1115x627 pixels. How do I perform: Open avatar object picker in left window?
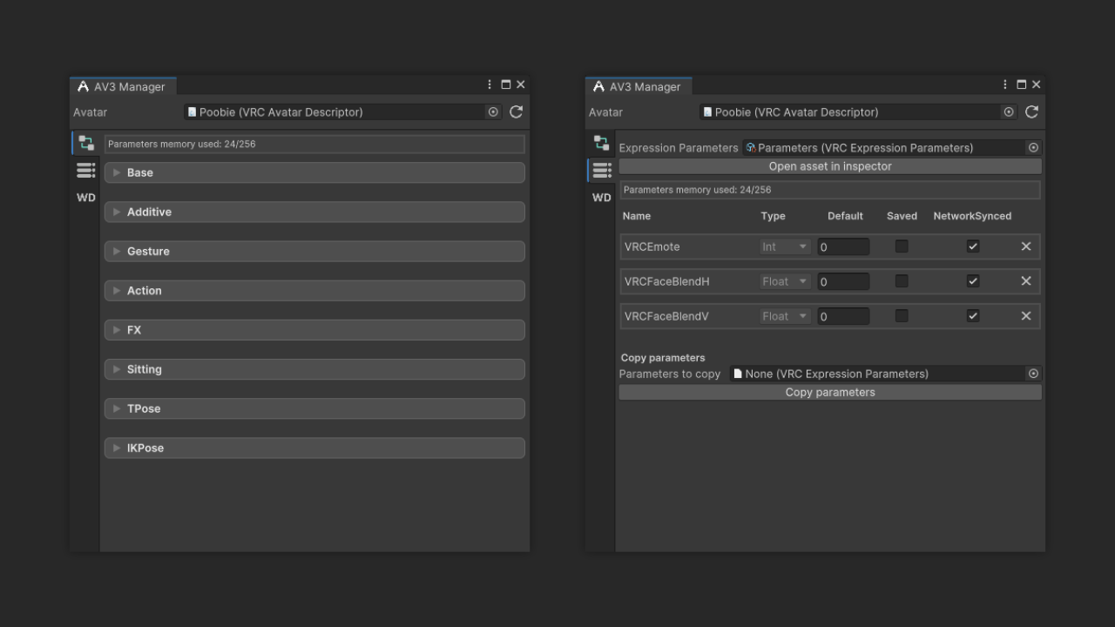pyautogui.click(x=493, y=111)
